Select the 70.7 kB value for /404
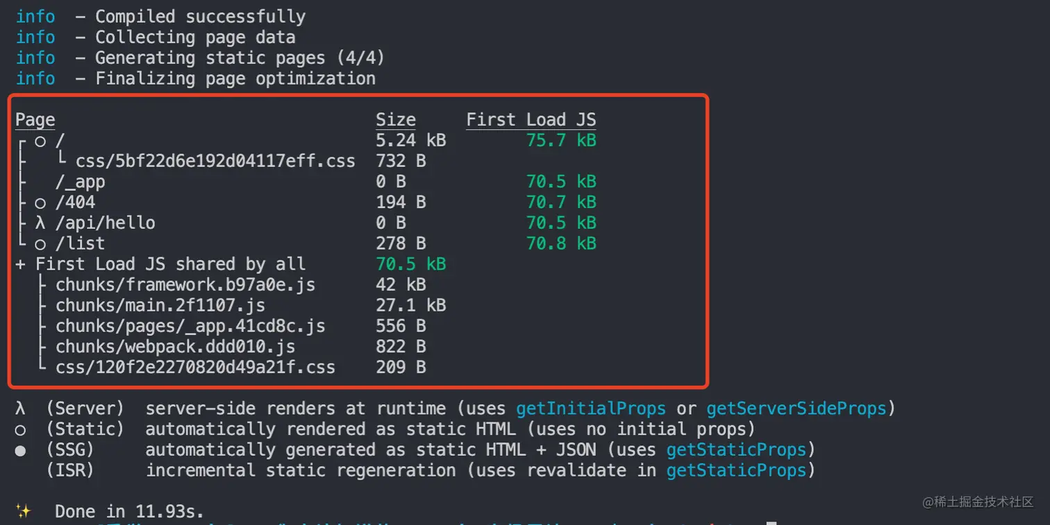This screenshot has height=525, width=1050. tap(561, 203)
